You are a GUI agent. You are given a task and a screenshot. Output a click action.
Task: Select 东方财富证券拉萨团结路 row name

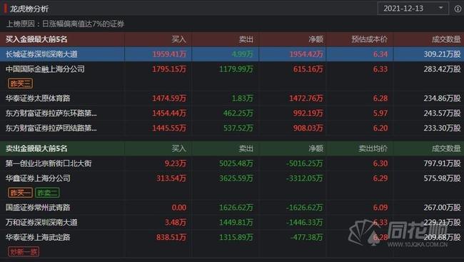point(51,128)
